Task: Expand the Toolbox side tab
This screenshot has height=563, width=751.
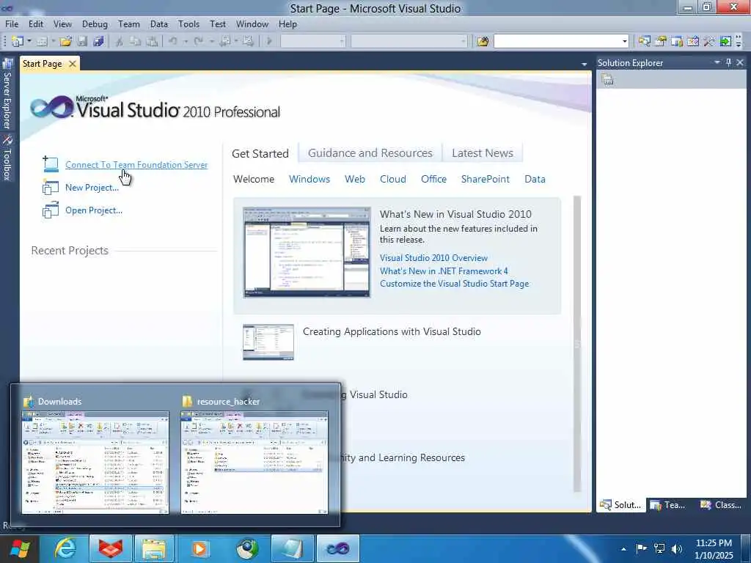Action: click(7, 158)
